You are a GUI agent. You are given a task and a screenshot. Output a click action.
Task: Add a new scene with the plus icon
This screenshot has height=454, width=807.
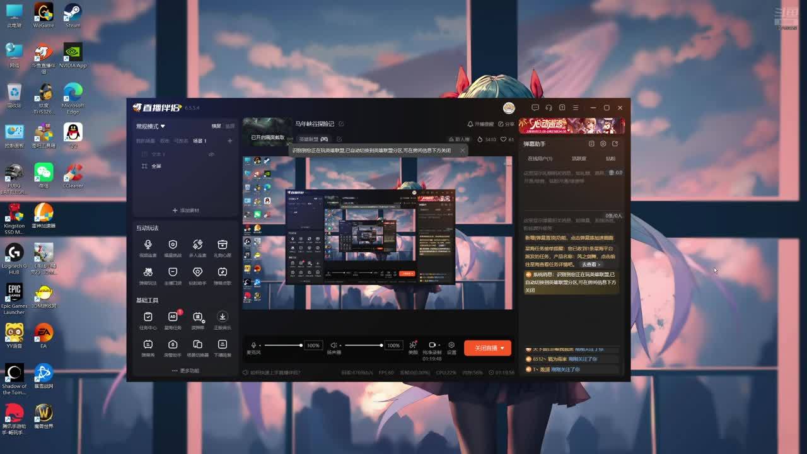(229, 141)
